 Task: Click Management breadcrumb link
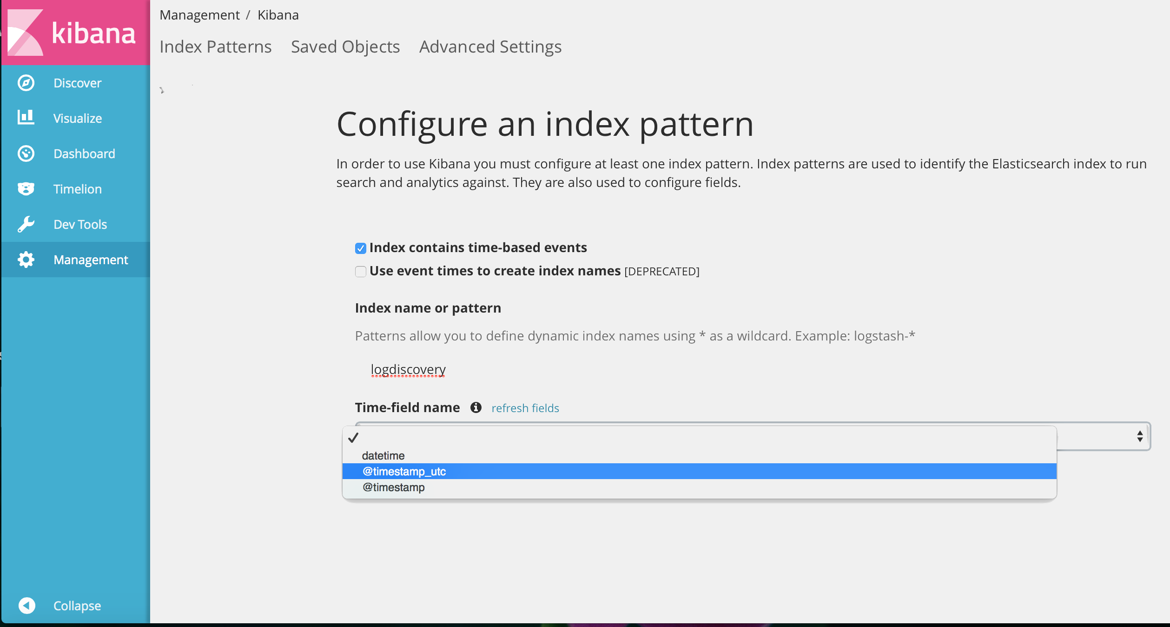pos(199,15)
